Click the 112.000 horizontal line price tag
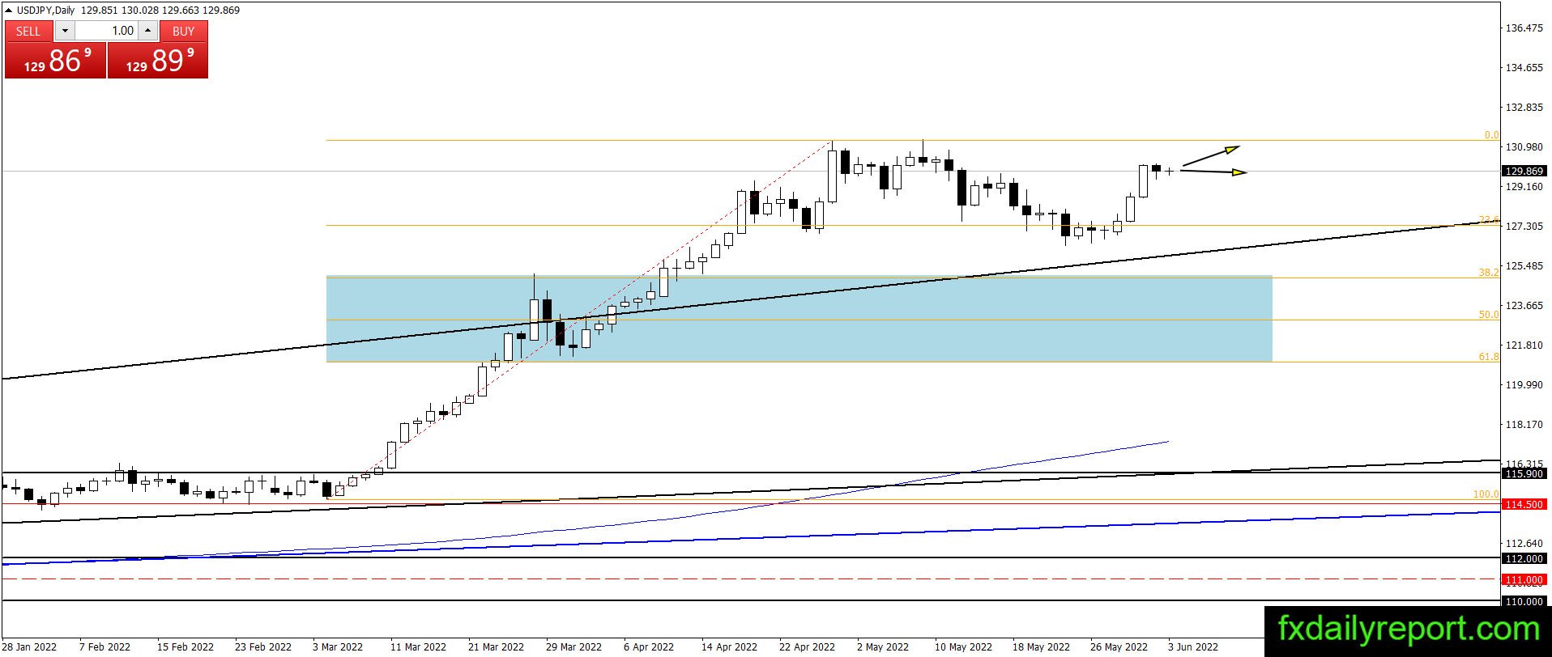The height and width of the screenshot is (657, 1552). (x=1524, y=559)
